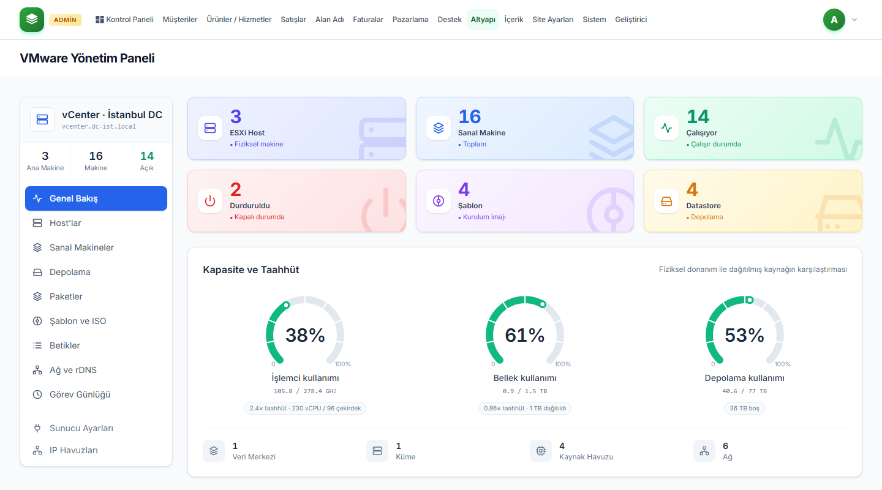Click the ADMIN badge

65,20
